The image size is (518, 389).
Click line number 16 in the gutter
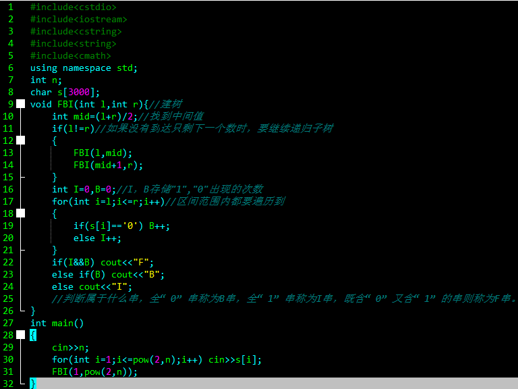coord(8,189)
